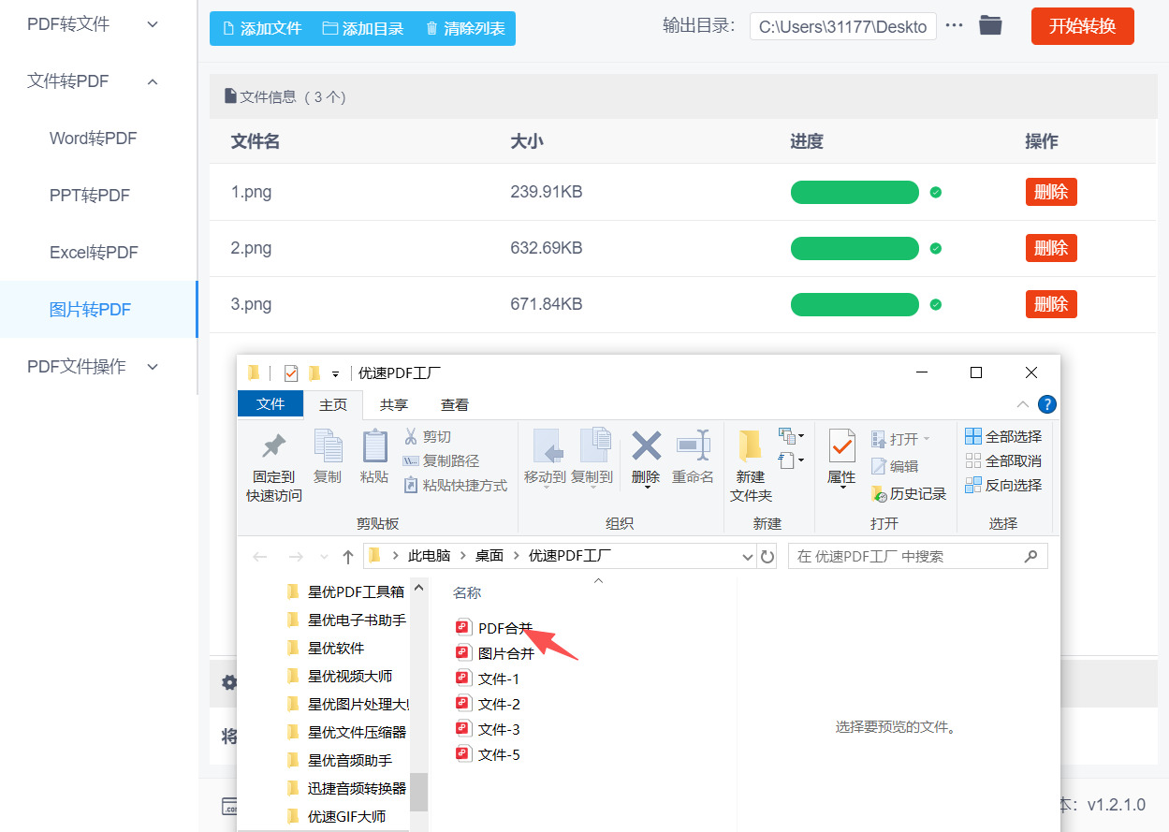Open output folder icon beside path
The image size is (1169, 832).
[990, 25]
